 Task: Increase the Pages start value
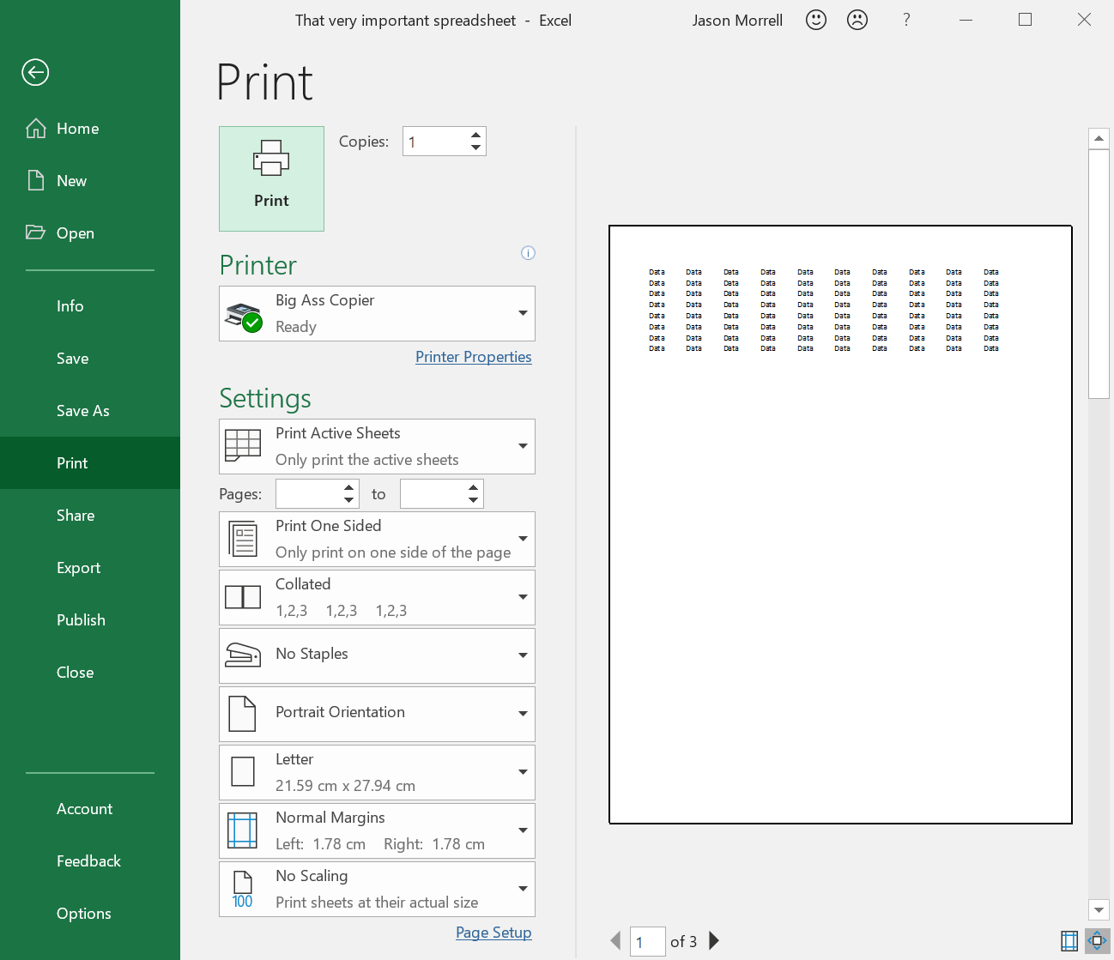[348, 488]
